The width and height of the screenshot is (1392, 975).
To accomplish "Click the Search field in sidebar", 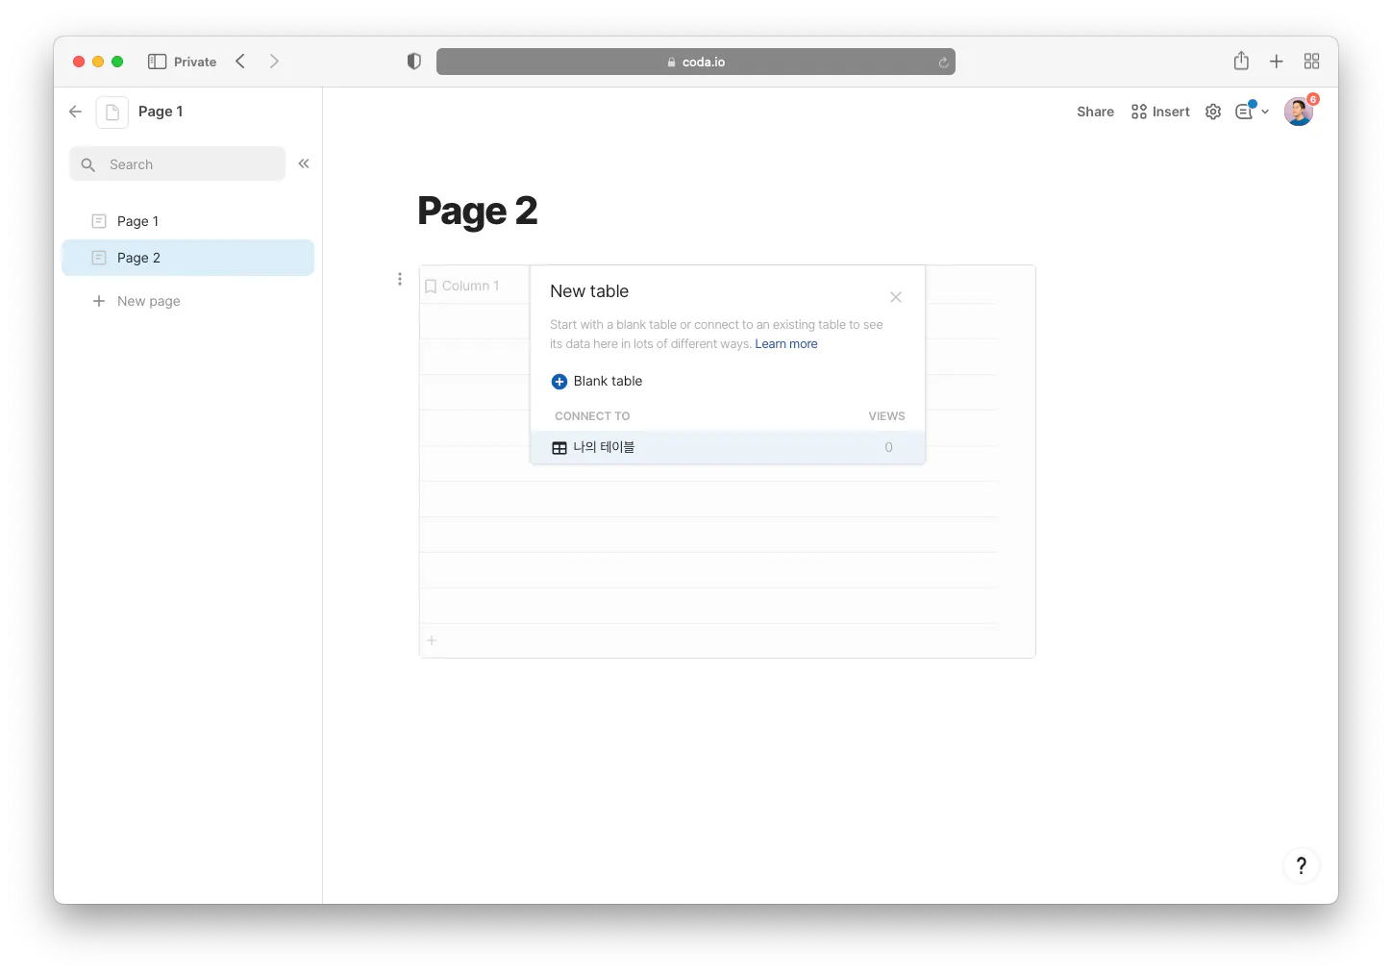I will [x=178, y=163].
